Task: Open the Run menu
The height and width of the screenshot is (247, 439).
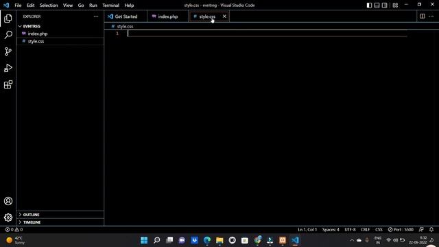Action: coord(93,5)
